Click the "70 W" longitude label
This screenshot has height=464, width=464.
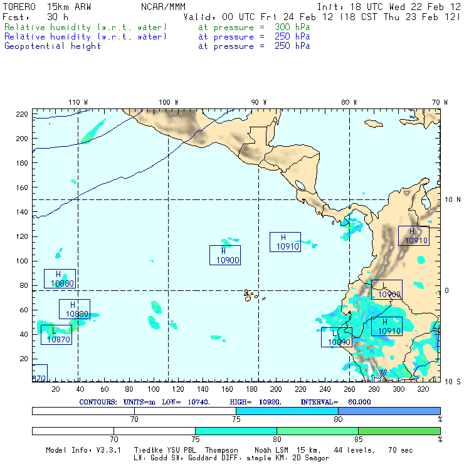tap(440, 102)
